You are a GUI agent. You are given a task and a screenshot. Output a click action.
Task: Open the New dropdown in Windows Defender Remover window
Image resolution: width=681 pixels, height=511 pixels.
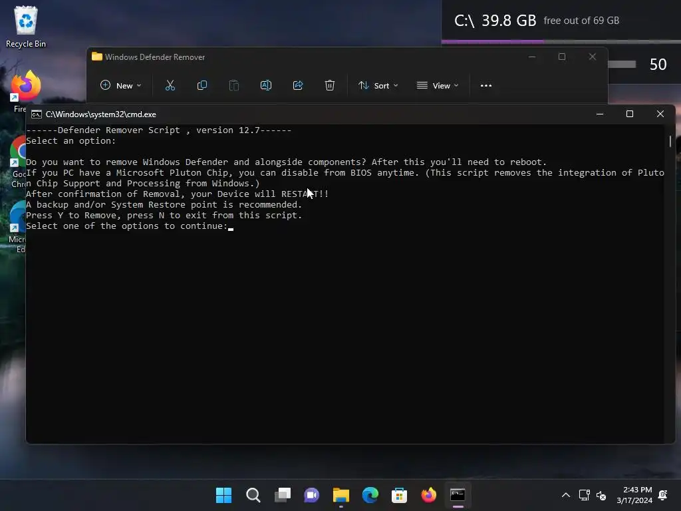pyautogui.click(x=121, y=86)
